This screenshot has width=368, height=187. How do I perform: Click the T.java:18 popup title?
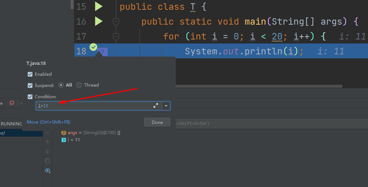pyautogui.click(x=36, y=63)
